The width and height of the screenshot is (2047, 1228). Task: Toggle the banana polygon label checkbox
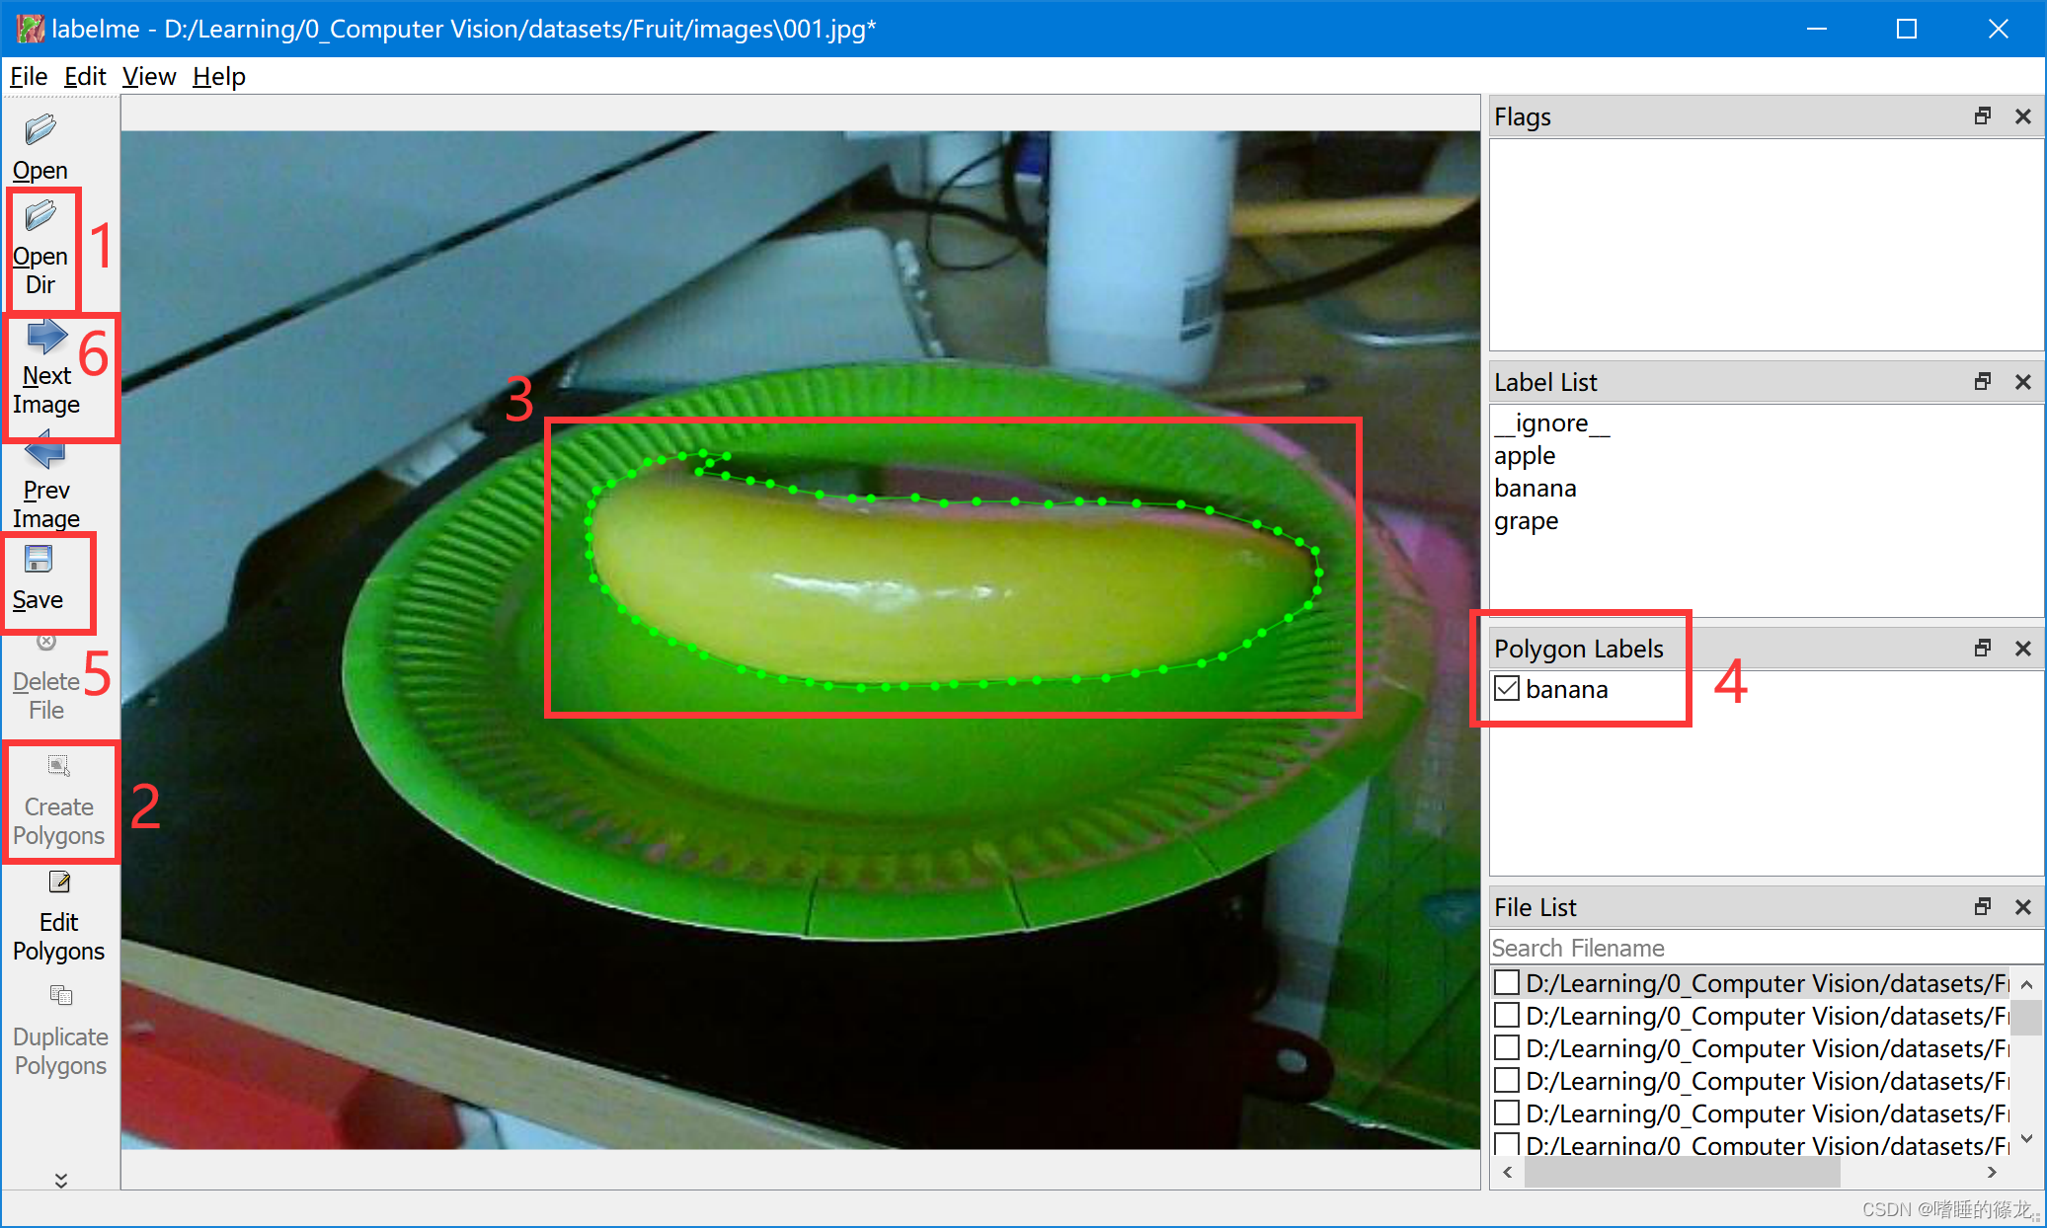pos(1505,690)
